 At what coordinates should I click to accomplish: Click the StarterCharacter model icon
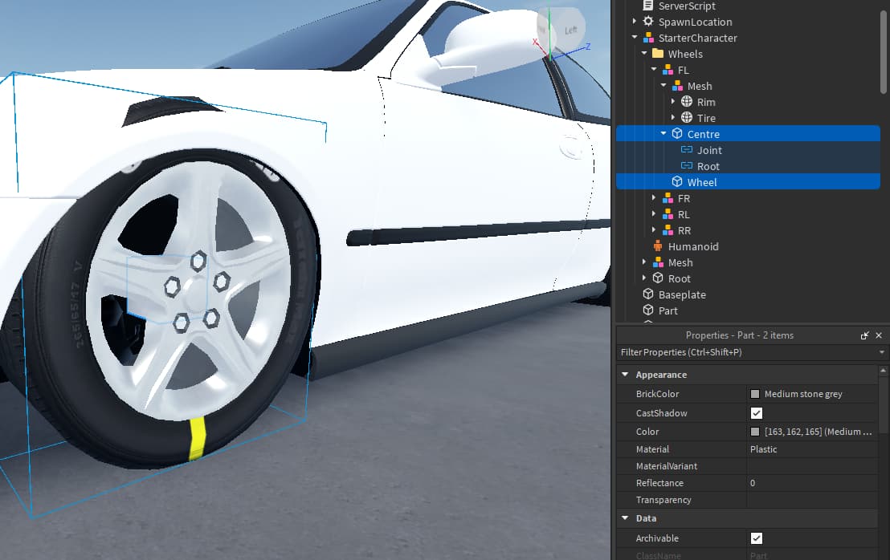648,38
